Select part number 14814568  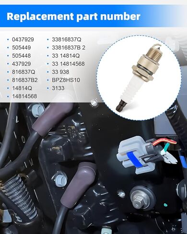[x=24, y=96]
